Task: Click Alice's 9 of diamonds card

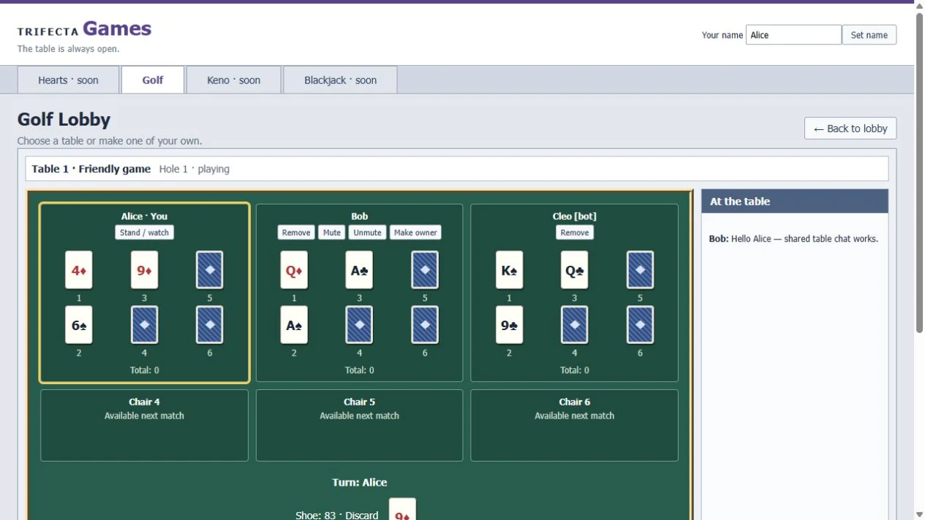Action: (144, 270)
